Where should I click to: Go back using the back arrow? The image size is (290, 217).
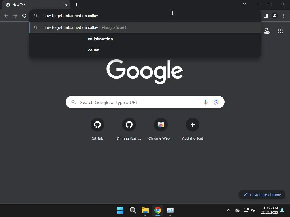click(x=6, y=16)
